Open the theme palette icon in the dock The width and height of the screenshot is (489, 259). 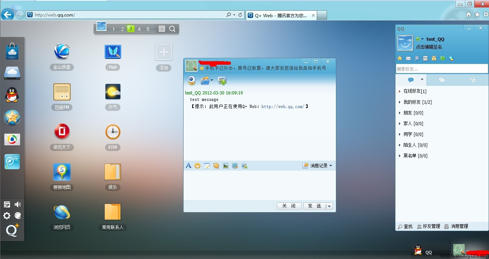pyautogui.click(x=18, y=215)
